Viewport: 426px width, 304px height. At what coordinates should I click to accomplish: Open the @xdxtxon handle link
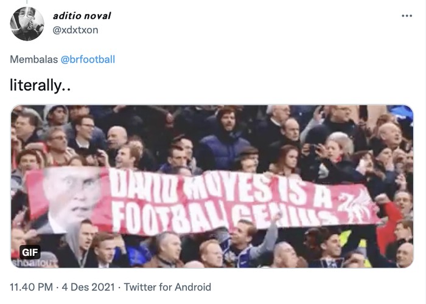click(x=75, y=30)
